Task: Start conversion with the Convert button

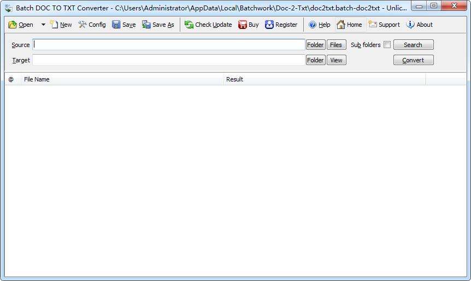Action: [413, 60]
